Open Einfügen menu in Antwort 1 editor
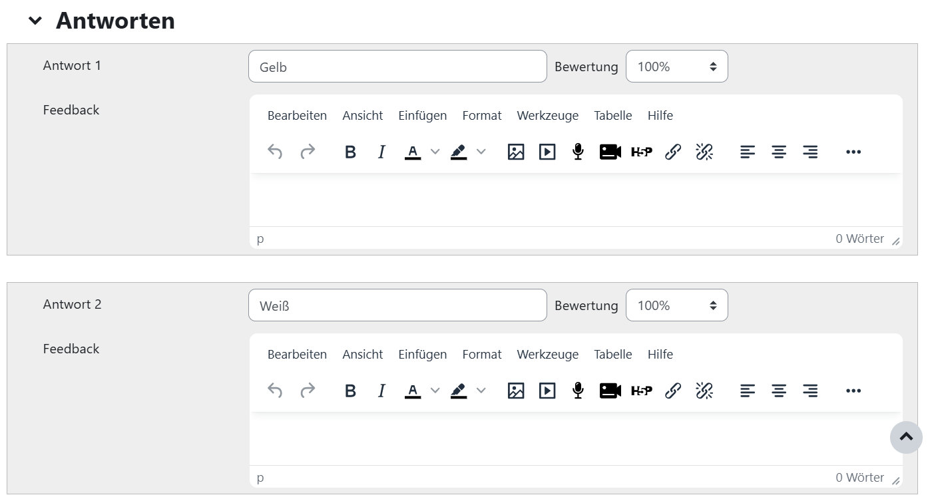The image size is (928, 503). pyautogui.click(x=423, y=116)
